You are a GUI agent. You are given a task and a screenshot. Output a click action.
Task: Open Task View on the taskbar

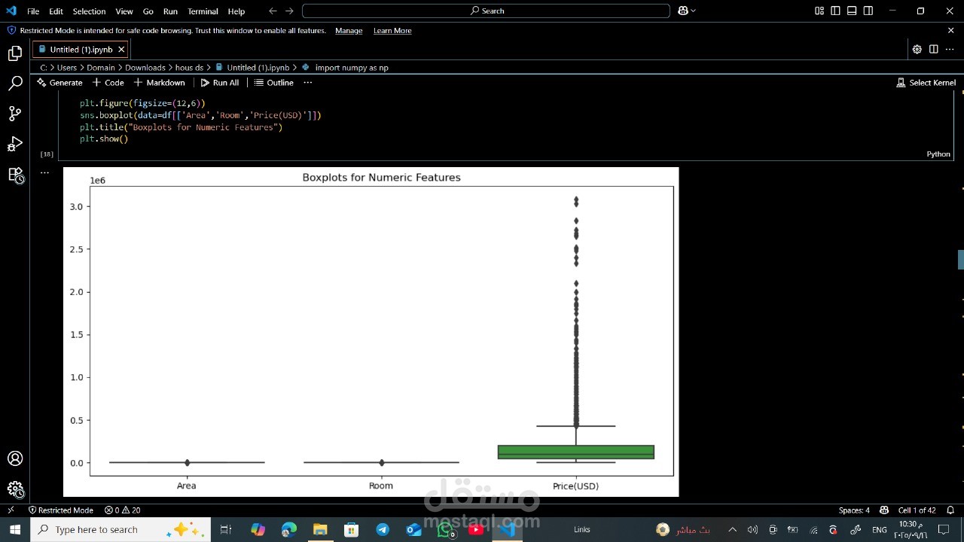pyautogui.click(x=225, y=530)
